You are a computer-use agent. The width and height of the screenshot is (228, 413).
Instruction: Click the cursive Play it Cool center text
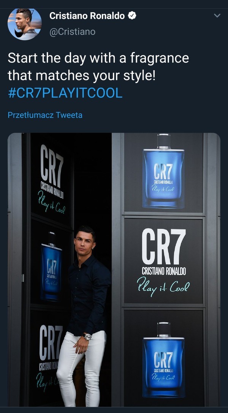[163, 286]
